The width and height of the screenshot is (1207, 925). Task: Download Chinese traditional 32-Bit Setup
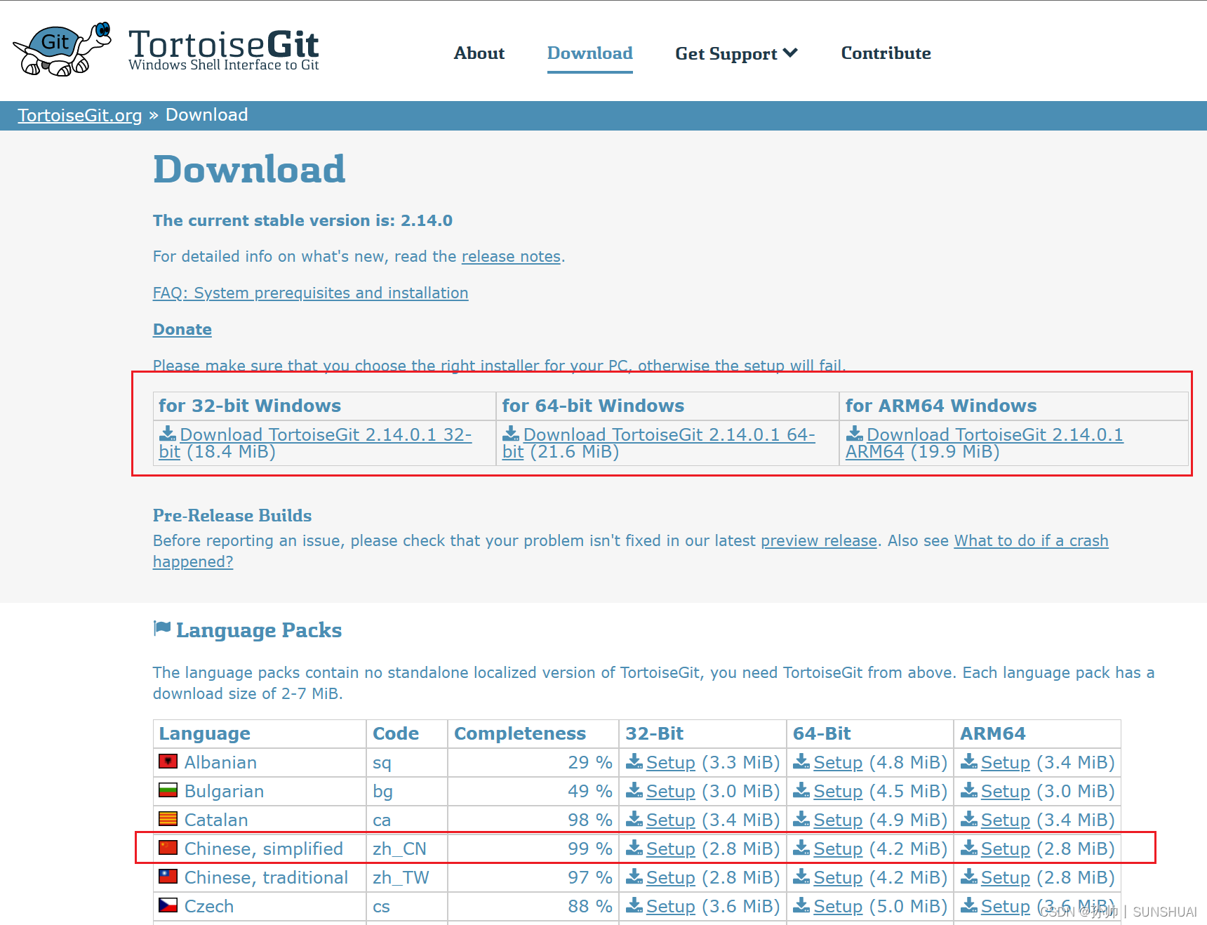670,878
